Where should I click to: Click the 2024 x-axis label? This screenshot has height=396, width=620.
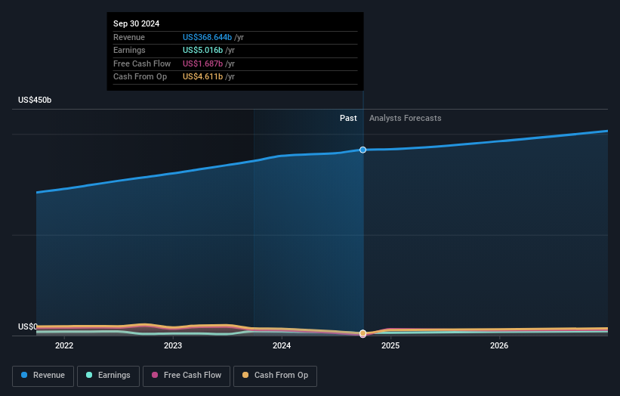pyautogui.click(x=282, y=346)
